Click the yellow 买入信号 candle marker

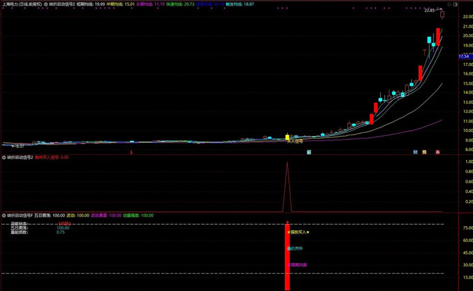[x=287, y=137]
